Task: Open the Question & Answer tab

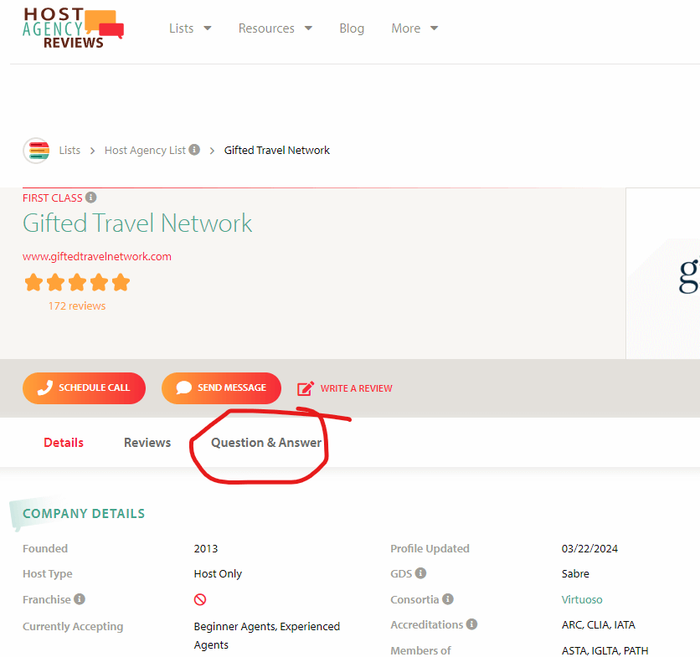Action: [266, 442]
